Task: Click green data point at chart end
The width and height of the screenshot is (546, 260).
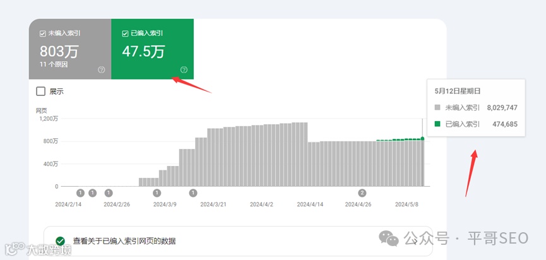Action: pyautogui.click(x=422, y=138)
